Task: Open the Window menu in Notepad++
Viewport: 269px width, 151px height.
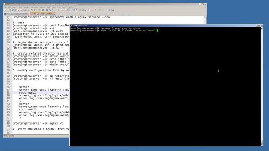Action: pyautogui.click(x=71, y=7)
